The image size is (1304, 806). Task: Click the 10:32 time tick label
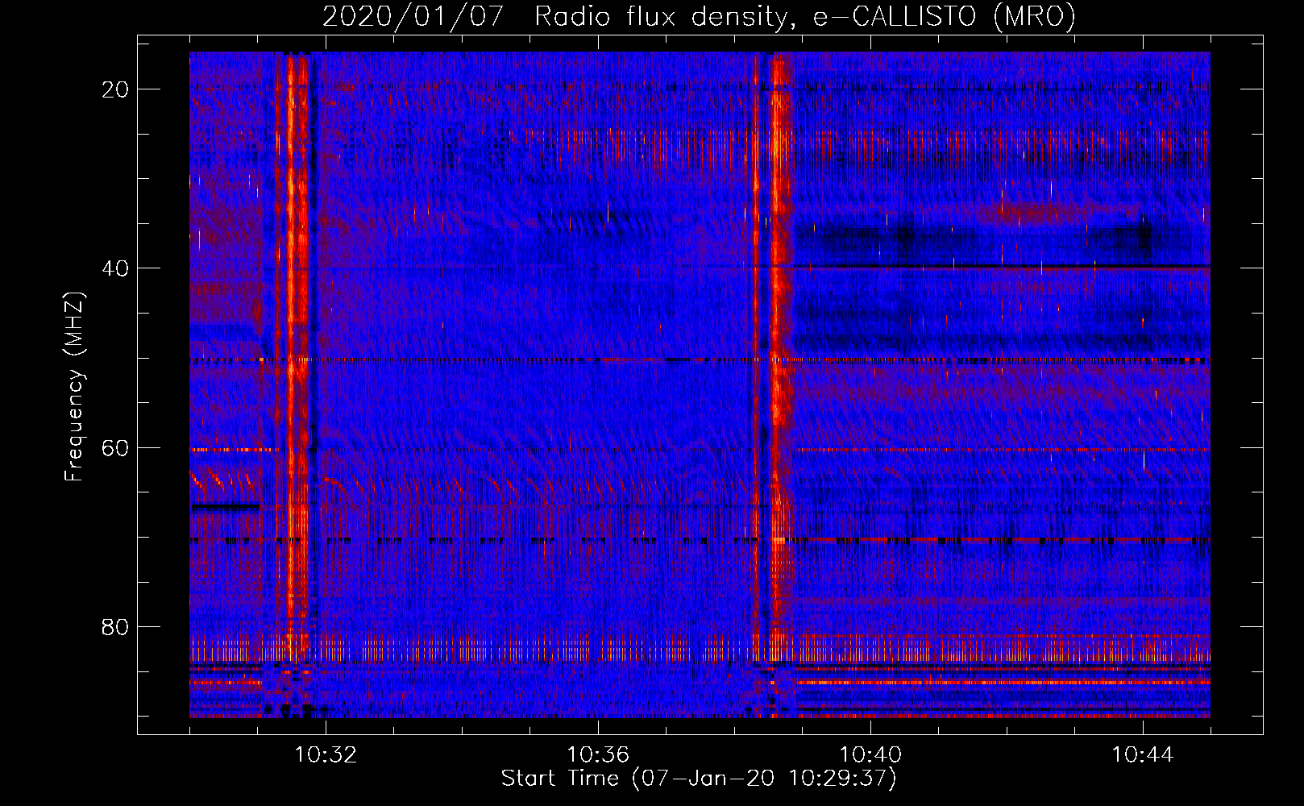(326, 755)
